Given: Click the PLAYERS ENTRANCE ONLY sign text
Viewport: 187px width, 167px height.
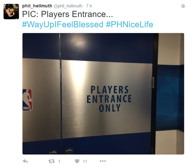Looking at the screenshot, I should coord(109,99).
